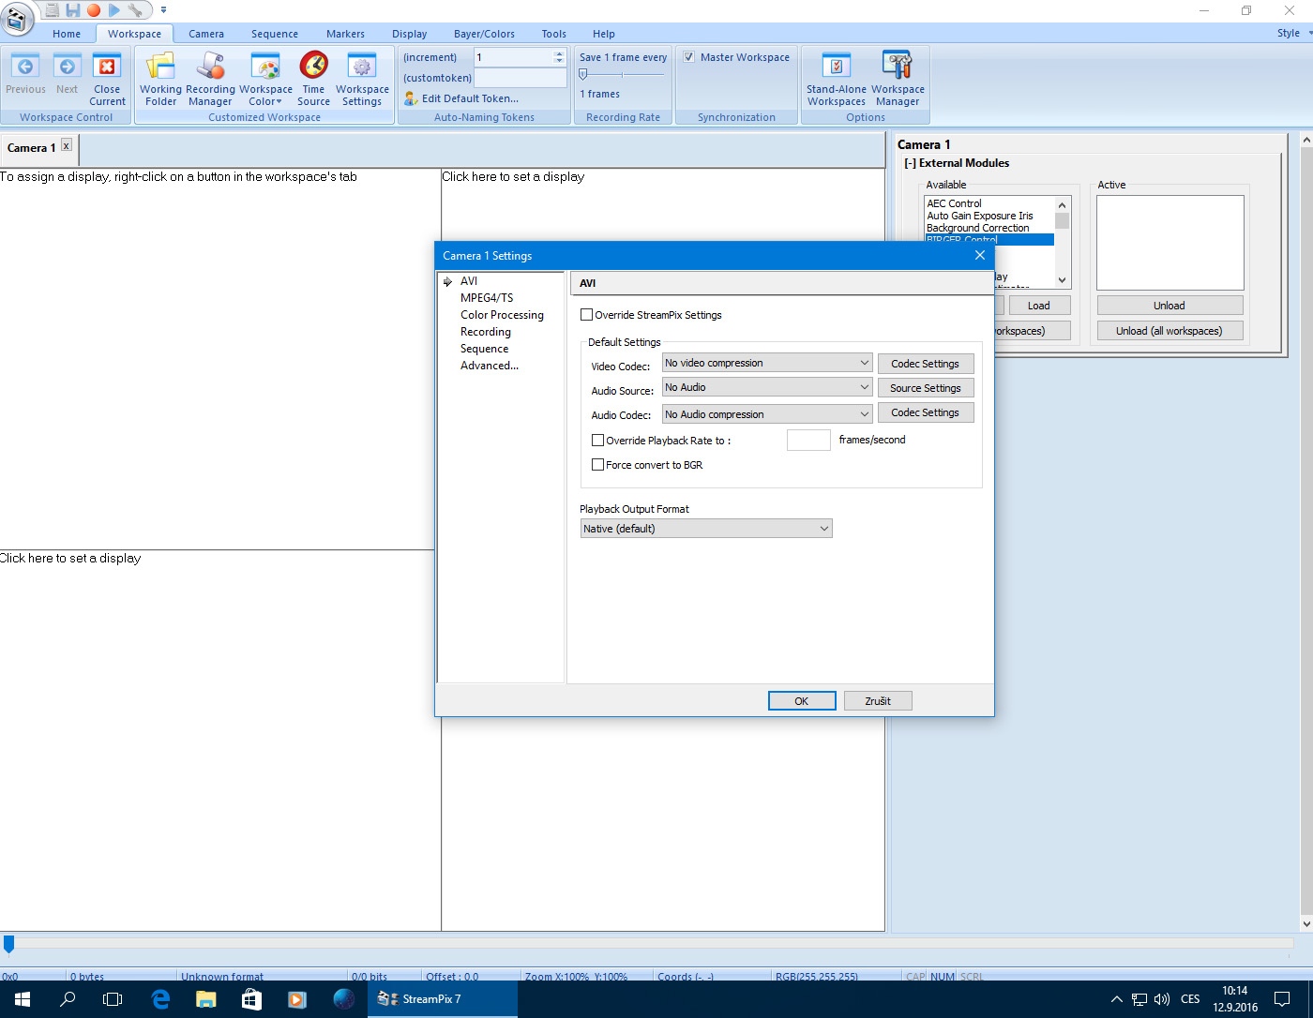The image size is (1313, 1018).
Task: Open the Video Codec dropdown
Action: [767, 363]
